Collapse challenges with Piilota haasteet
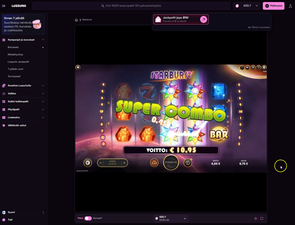Screen dimensions: 295x225 point(259,27)
